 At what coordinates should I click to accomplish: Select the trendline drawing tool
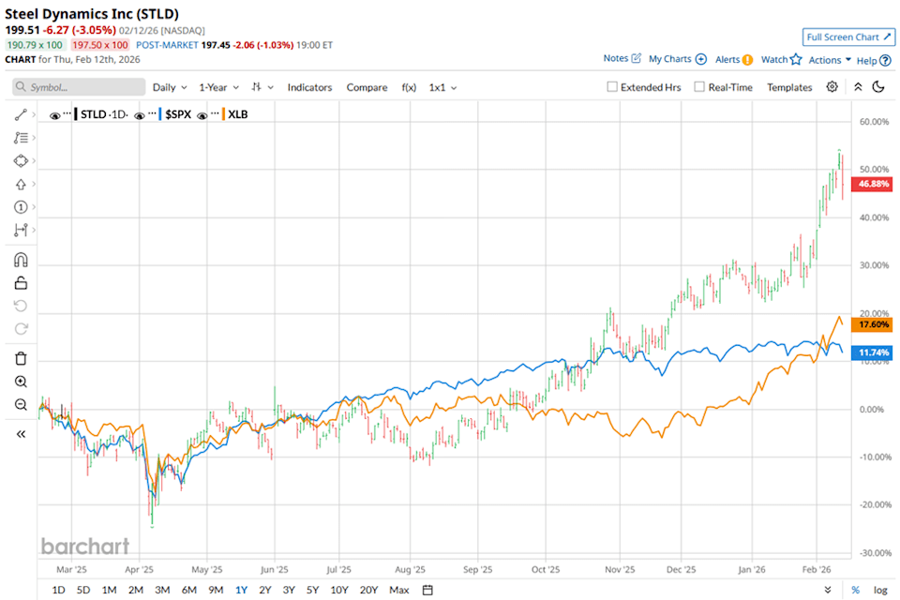coord(21,114)
